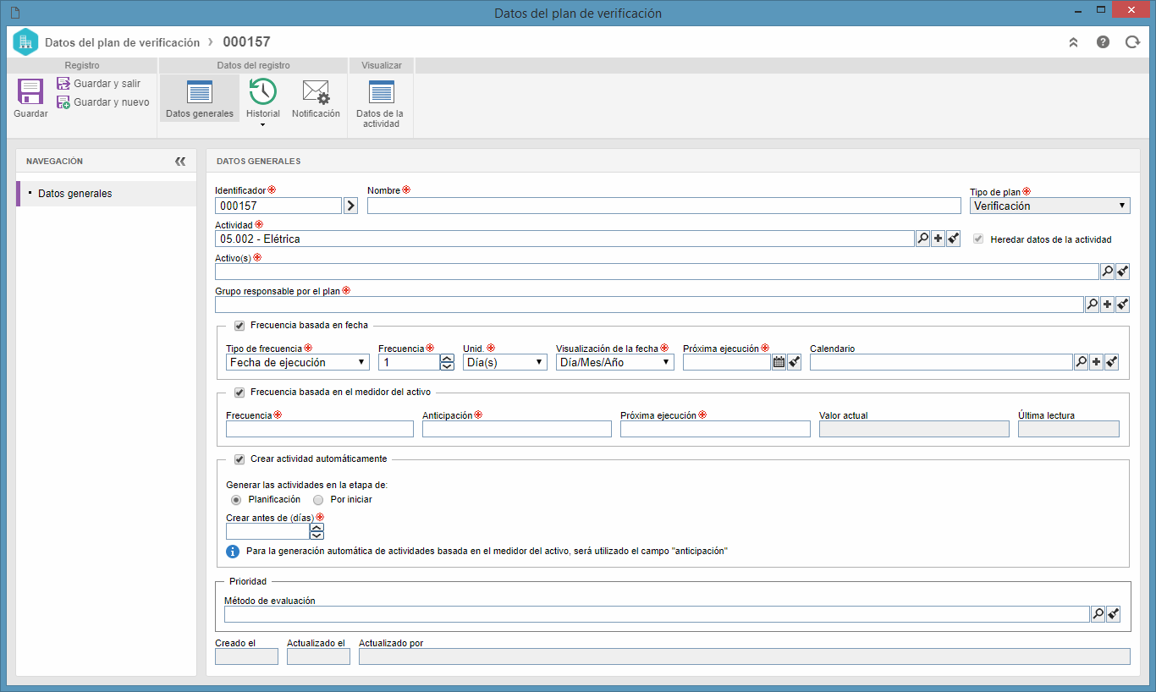Click the medidor Frecuencia field
Image resolution: width=1156 pixels, height=692 pixels.
[320, 429]
